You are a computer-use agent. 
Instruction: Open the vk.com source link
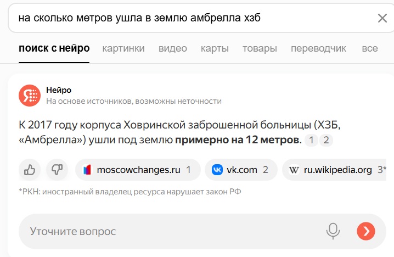point(241,170)
